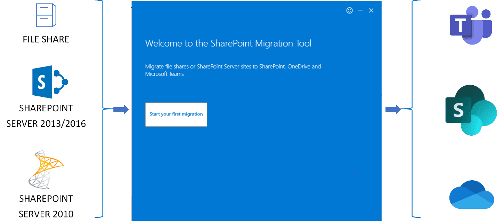497x222 pixels.
Task: Click the File Share cabinet icon
Action: coord(46,15)
